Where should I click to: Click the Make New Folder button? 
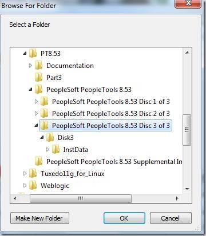coord(39,218)
